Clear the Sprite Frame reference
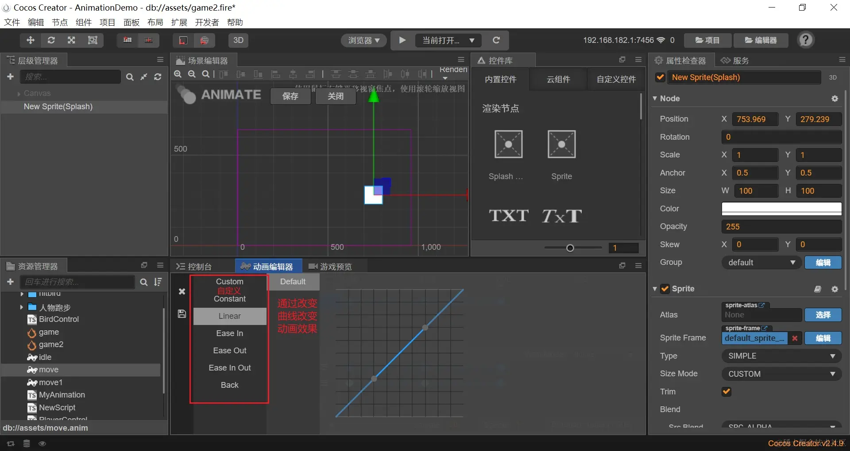 (x=795, y=338)
